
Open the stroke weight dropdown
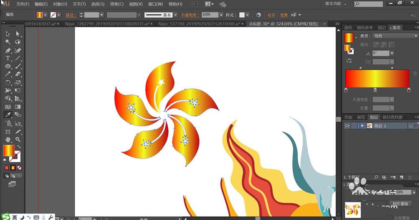click(101, 15)
